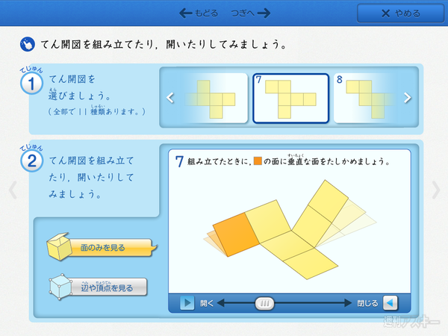Advance with the つぎへ arrow
This screenshot has height=336, width=448.
tap(251, 13)
